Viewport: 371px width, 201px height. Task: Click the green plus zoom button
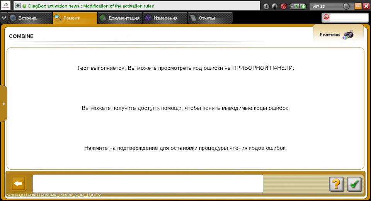[304, 7]
